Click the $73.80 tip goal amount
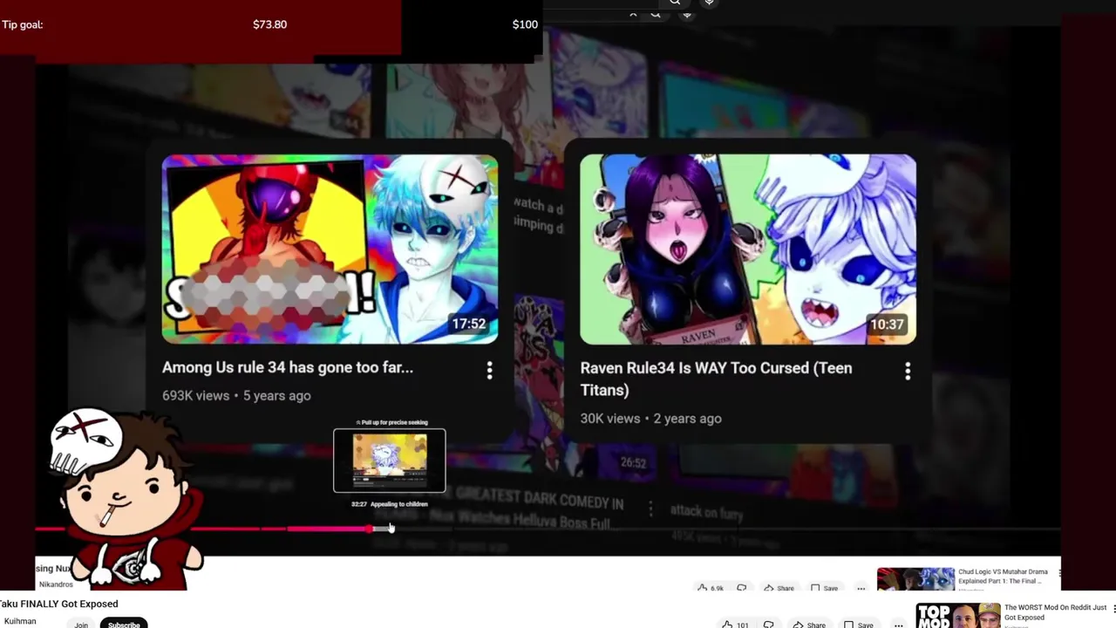The image size is (1116, 628). coord(269,24)
